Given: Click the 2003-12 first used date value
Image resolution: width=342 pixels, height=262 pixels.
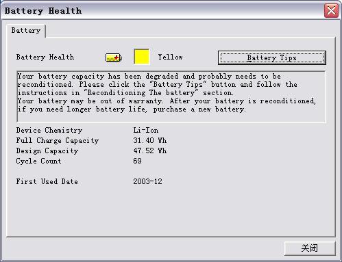Looking at the screenshot, I should (147, 181).
